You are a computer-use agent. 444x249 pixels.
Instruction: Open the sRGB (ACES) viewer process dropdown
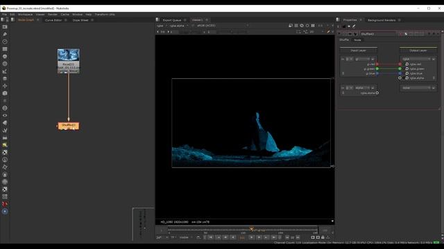pos(223,26)
